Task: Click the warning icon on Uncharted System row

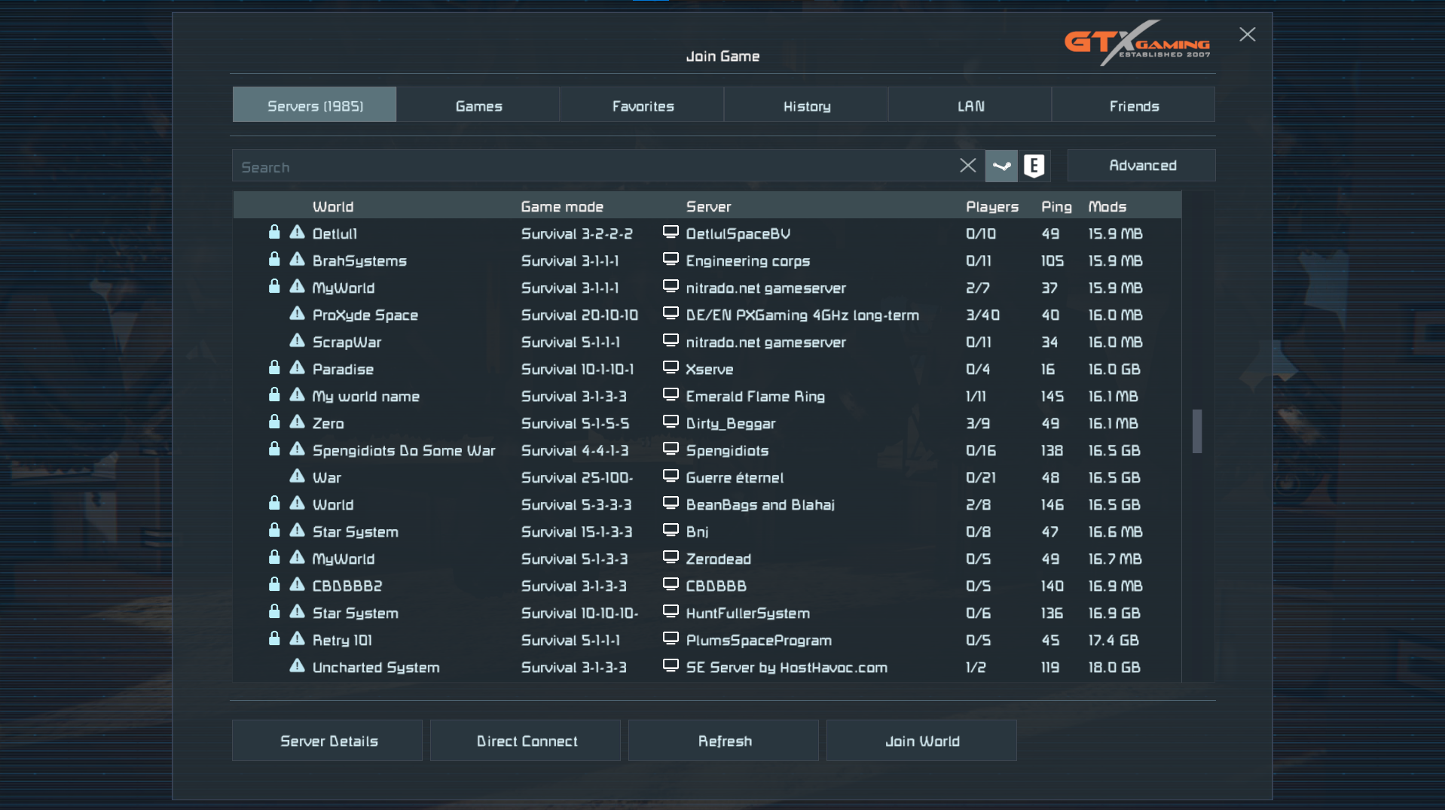Action: pos(298,665)
